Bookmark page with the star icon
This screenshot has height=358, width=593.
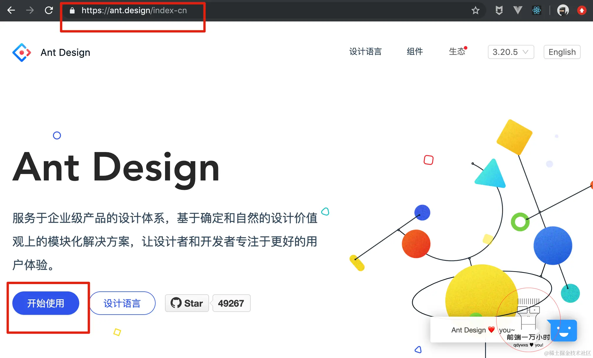coord(475,11)
